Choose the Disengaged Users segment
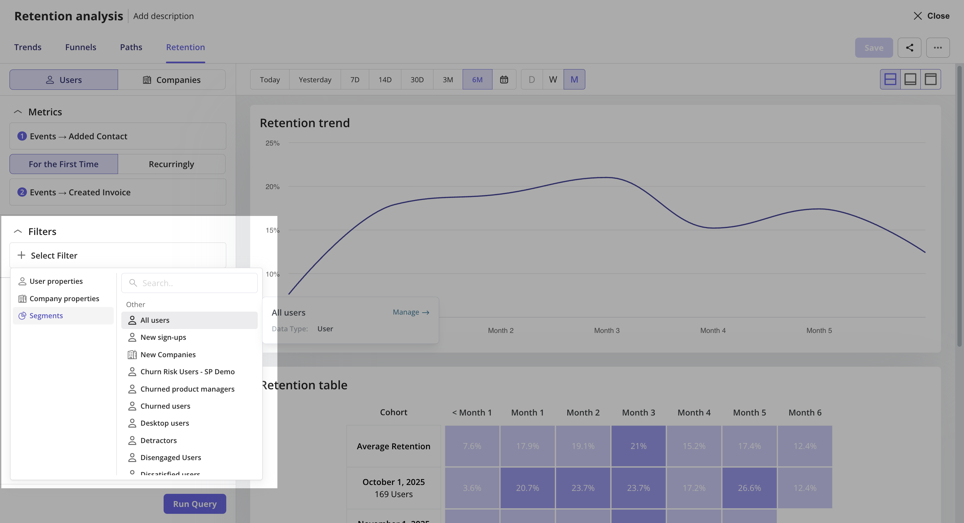The width and height of the screenshot is (964, 523). coord(190,457)
